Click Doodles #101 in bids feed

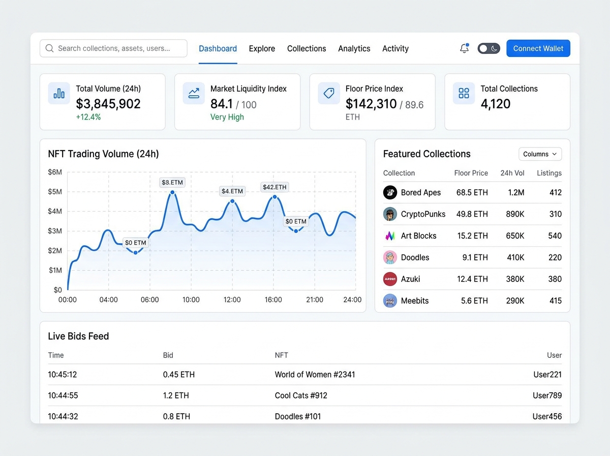click(298, 416)
